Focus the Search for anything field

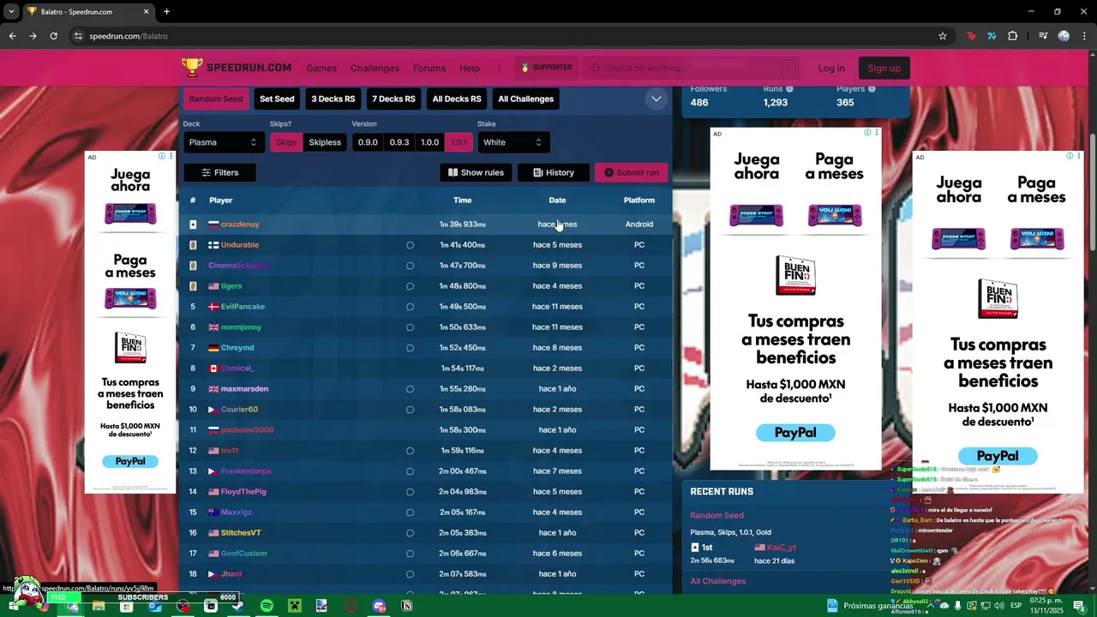coord(691,69)
